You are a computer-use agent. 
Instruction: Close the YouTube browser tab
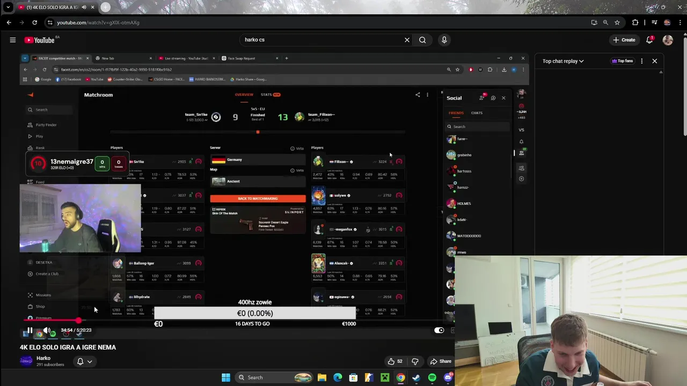92,7
